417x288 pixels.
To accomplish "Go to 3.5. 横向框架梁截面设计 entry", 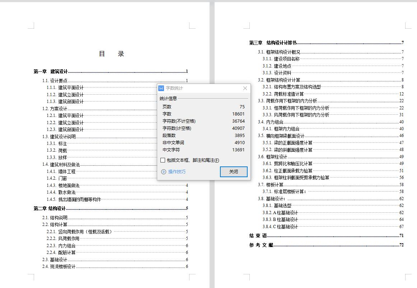I will click(x=331, y=136).
